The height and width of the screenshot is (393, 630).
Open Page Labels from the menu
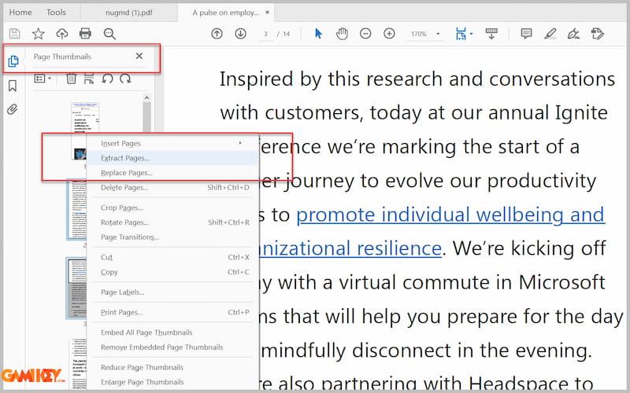(172, 292)
